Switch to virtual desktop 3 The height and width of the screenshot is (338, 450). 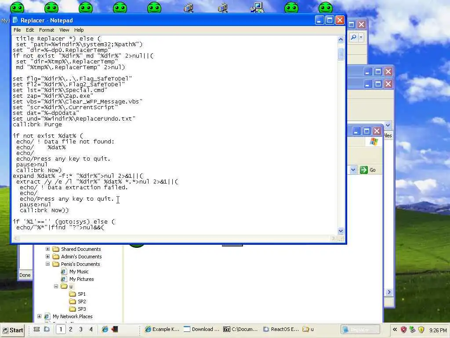click(x=81, y=329)
